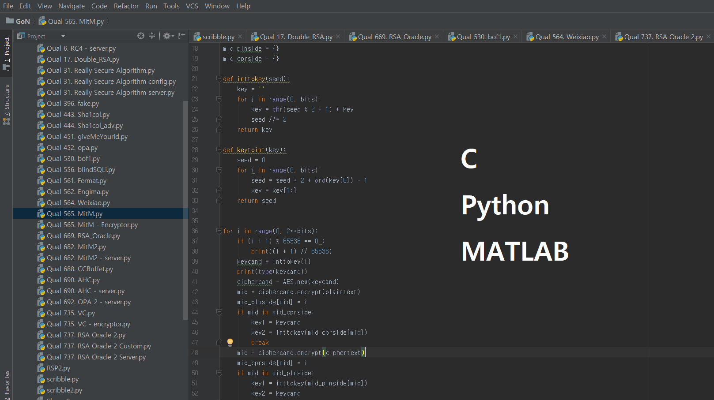Collapse the for-loop fold at line 36
Image resolution: width=714 pixels, height=400 pixels.
pyautogui.click(x=219, y=231)
